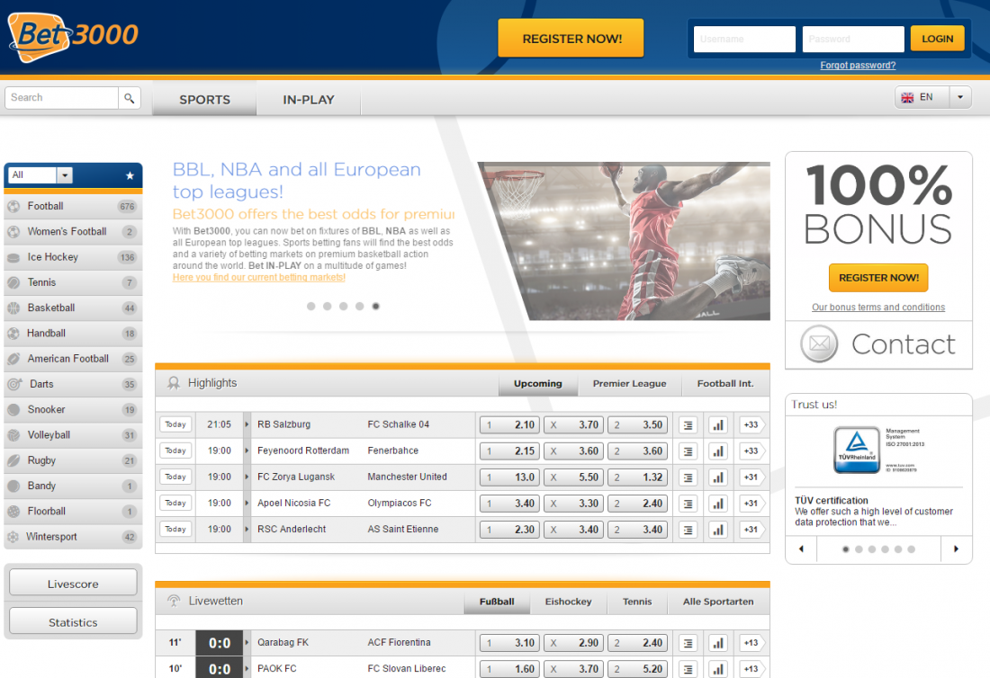Switch to Alle Sportarten live tab

(x=718, y=602)
